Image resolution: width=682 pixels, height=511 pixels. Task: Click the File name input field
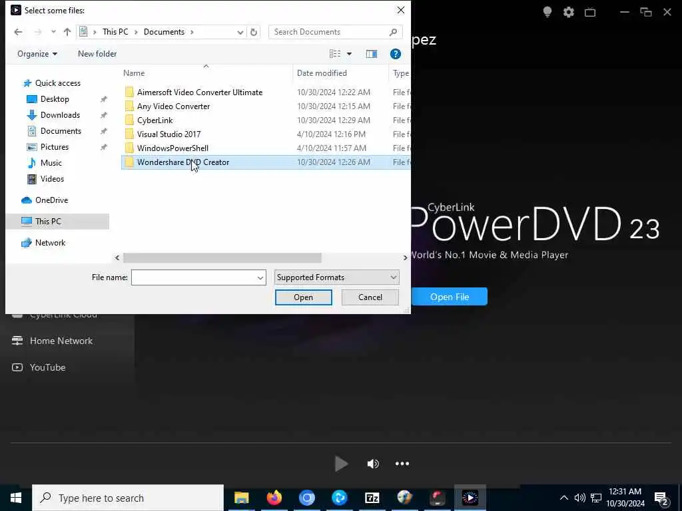(x=194, y=277)
